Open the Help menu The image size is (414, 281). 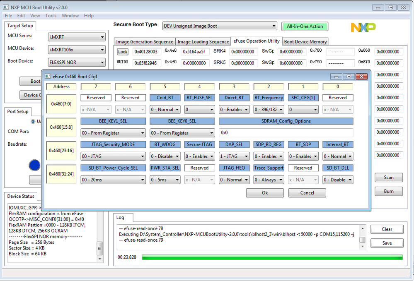pyautogui.click(x=89, y=16)
